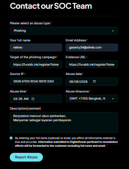Open the clock picker icon in Abuse time

[x=33, y=99]
